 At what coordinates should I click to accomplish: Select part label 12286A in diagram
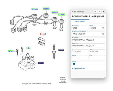coord(61,15)
